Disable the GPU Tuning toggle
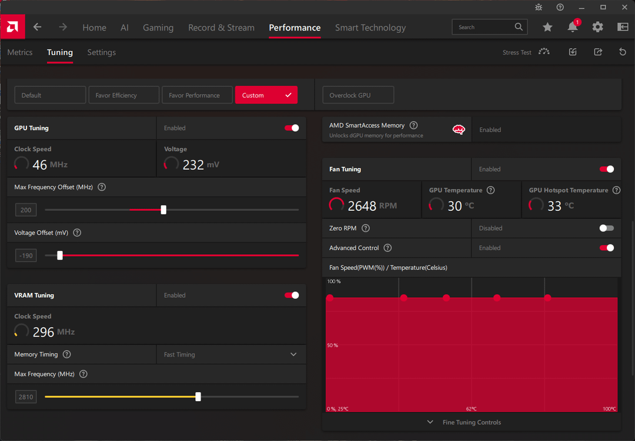This screenshot has width=635, height=441. (292, 128)
